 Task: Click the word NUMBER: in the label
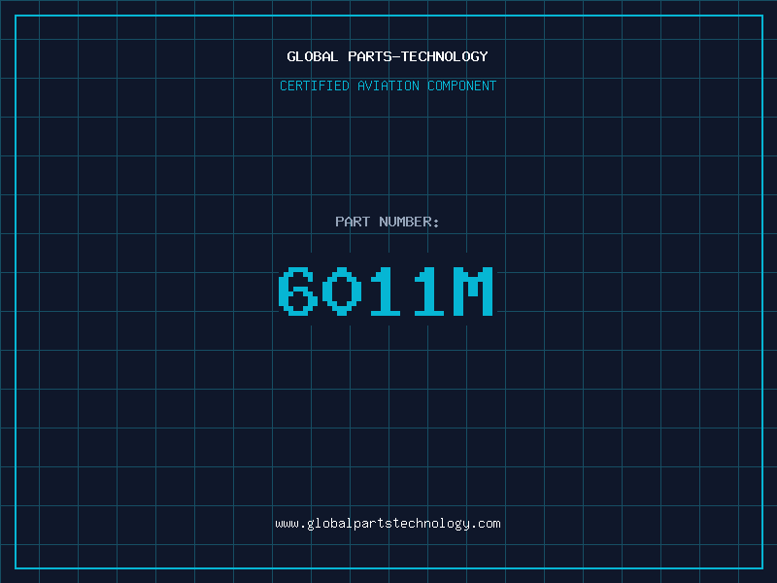pyautogui.click(x=409, y=222)
